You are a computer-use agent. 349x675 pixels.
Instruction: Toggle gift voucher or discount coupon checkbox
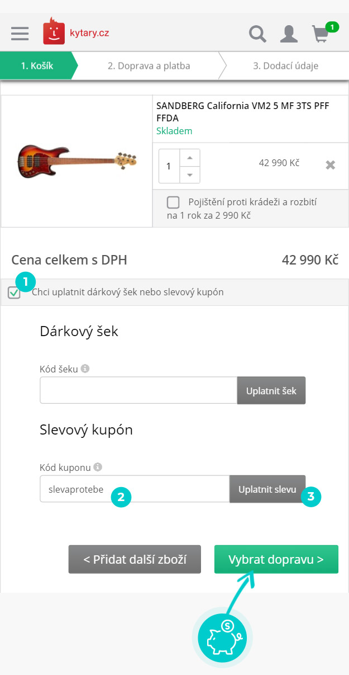click(15, 292)
